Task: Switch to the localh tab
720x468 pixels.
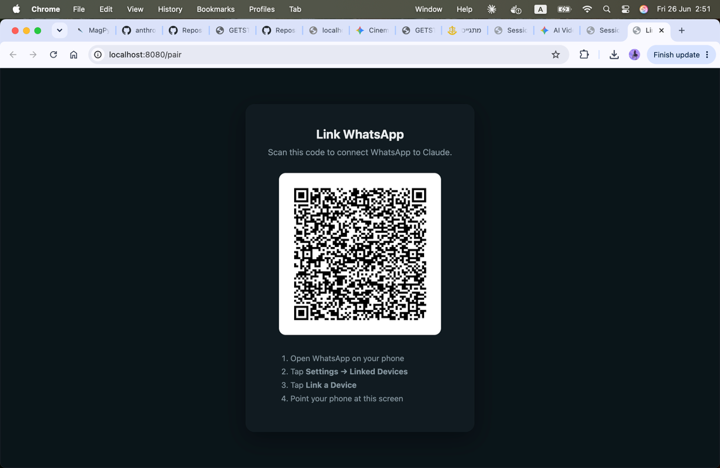Action: pos(326,31)
